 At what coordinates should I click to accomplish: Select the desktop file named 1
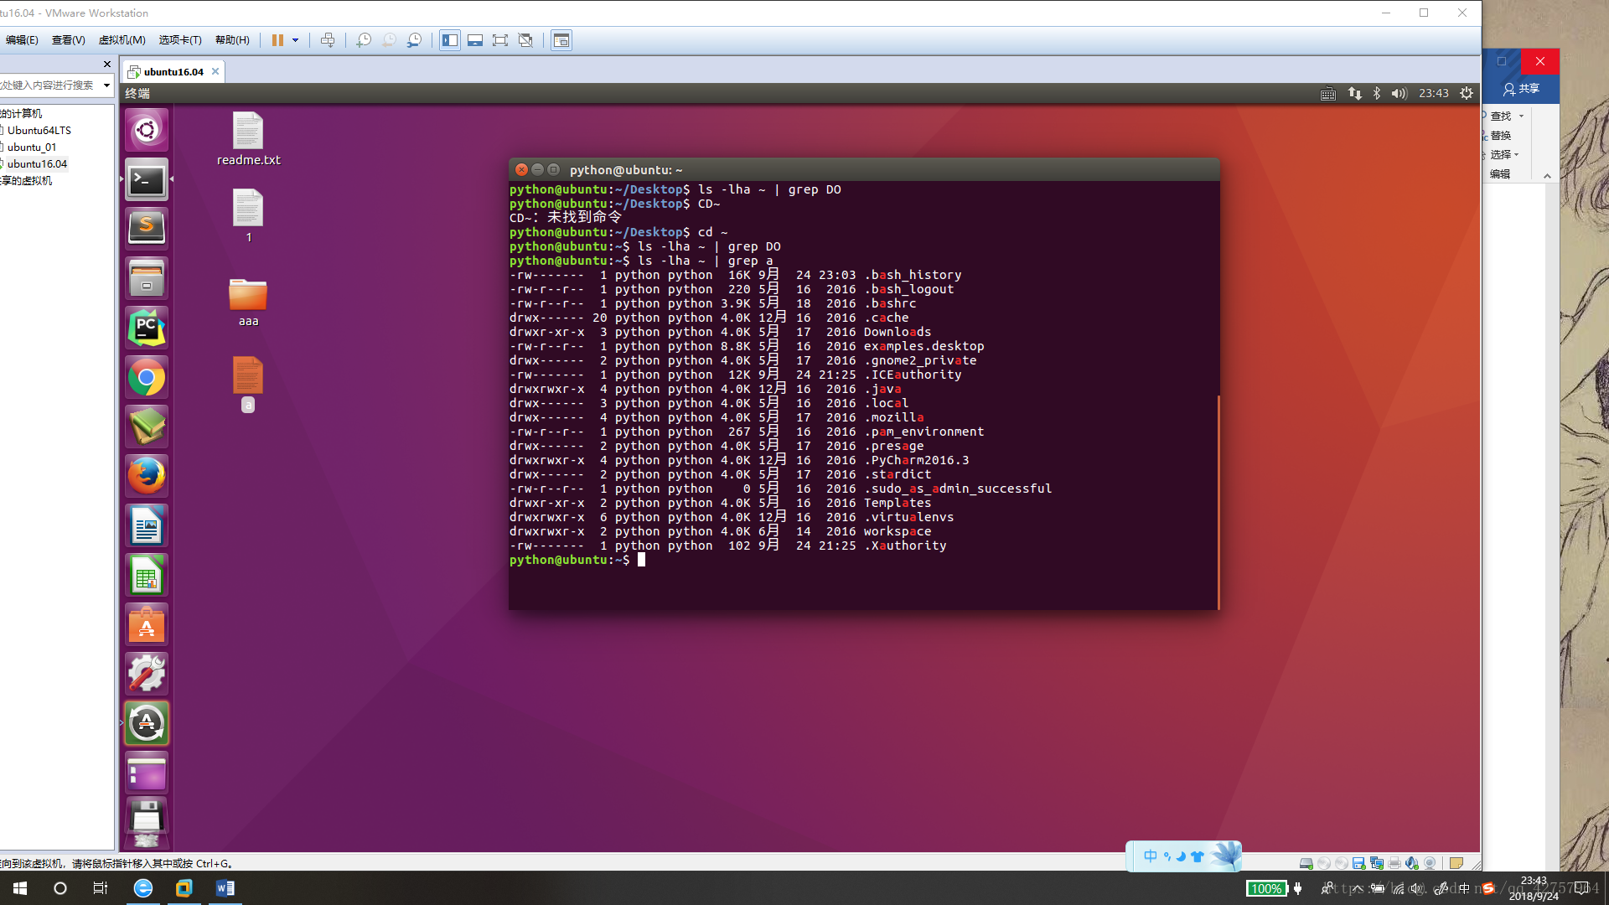[248, 216]
